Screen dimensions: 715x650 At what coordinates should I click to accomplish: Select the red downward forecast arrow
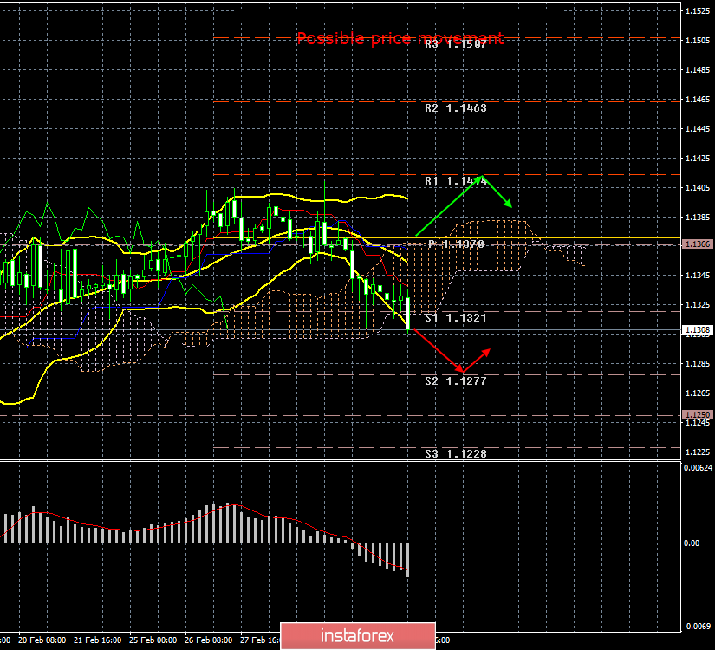pos(438,350)
